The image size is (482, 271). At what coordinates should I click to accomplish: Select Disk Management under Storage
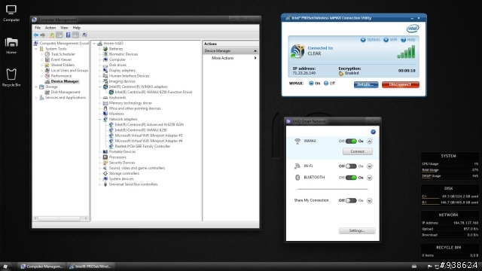66,92
